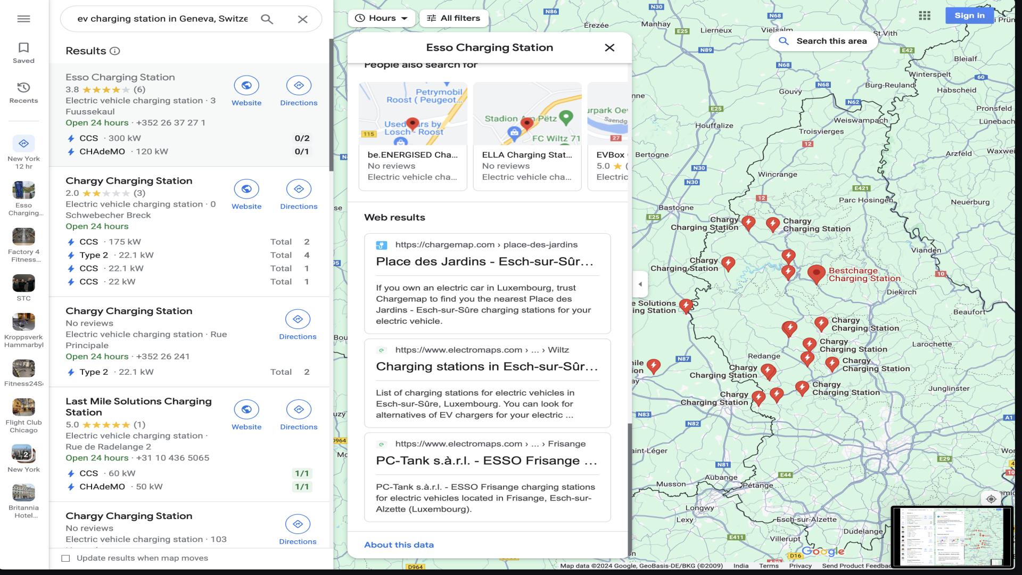Viewport: 1022px width, 575px height.
Task: Open Flight Club Chicago recent item
Action: pyautogui.click(x=23, y=416)
